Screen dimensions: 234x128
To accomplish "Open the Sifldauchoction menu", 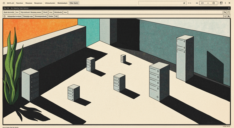I will 50,3.
